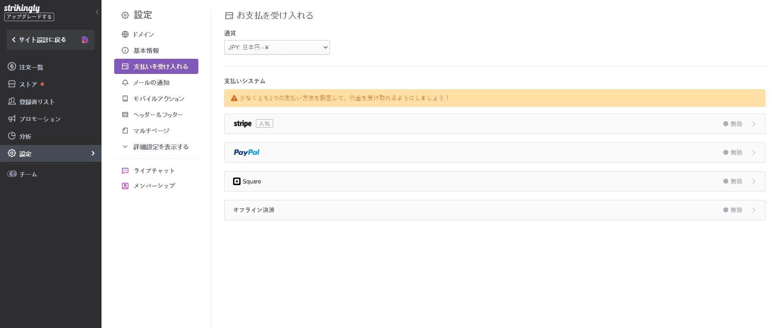774x328 pixels.
Task: Click the chat bubble icon for ライブチャット
Action: (125, 171)
